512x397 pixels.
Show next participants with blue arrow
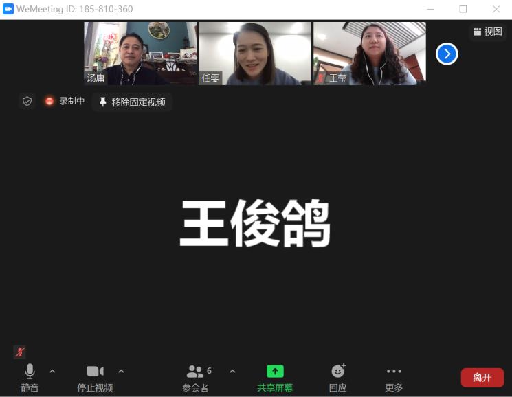tap(447, 53)
